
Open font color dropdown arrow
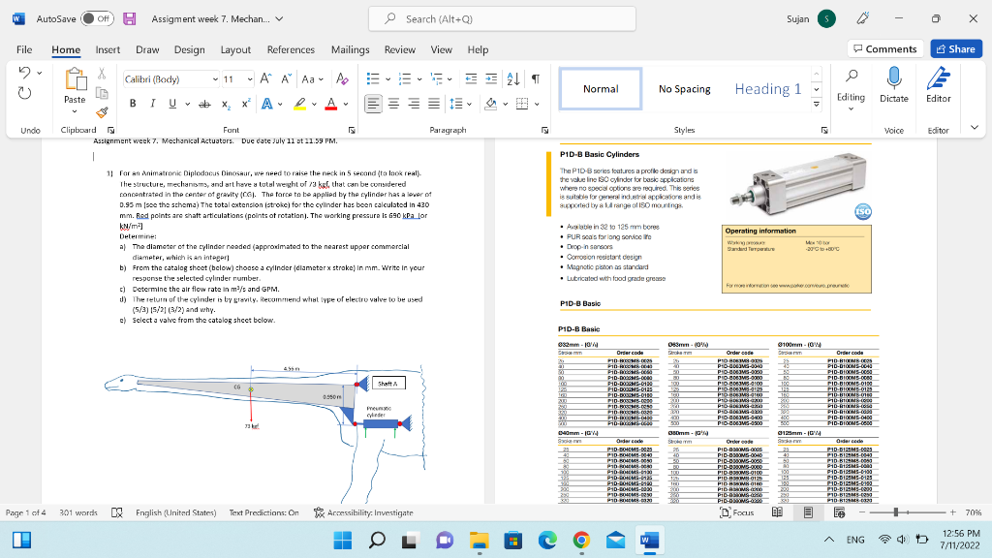click(x=346, y=104)
